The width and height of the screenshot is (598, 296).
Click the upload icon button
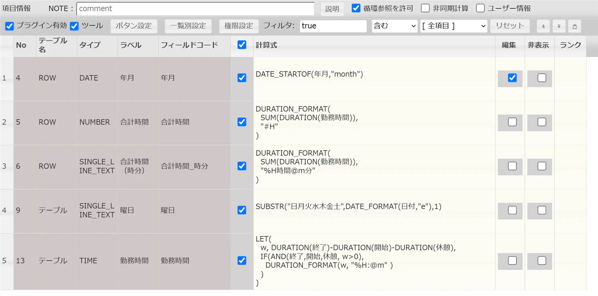559,26
